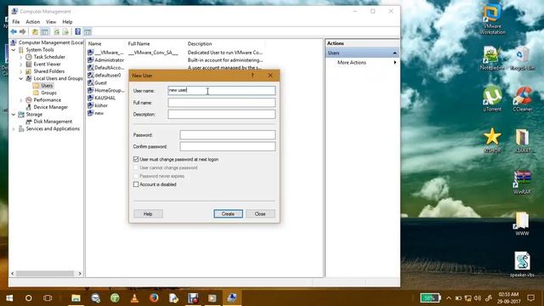Open the View menu

point(51,22)
